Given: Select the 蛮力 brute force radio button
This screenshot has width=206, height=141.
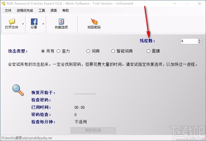Looking at the screenshot, I should [58, 51].
